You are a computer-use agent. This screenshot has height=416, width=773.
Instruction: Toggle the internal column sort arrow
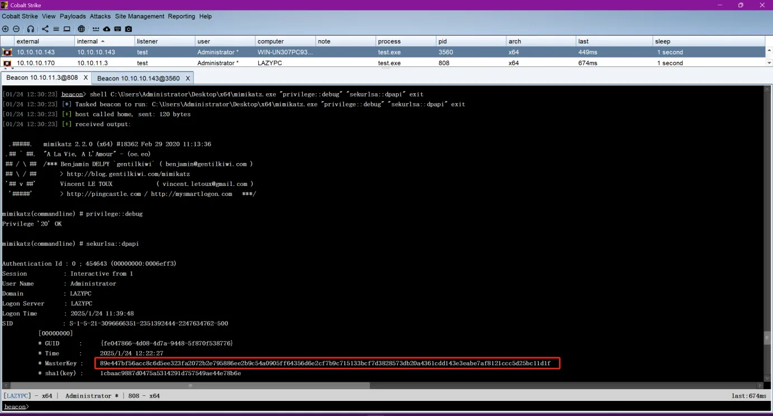click(103, 41)
